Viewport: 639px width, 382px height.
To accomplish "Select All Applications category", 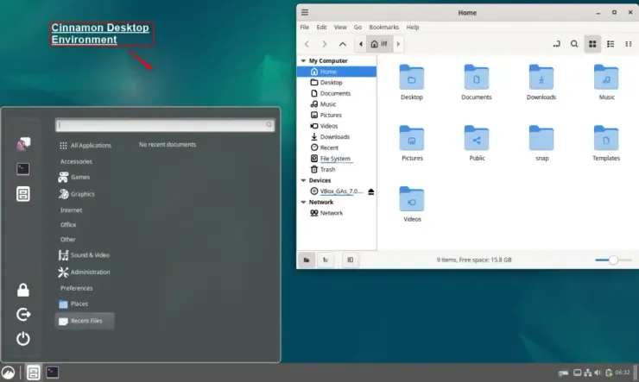I will tap(85, 145).
